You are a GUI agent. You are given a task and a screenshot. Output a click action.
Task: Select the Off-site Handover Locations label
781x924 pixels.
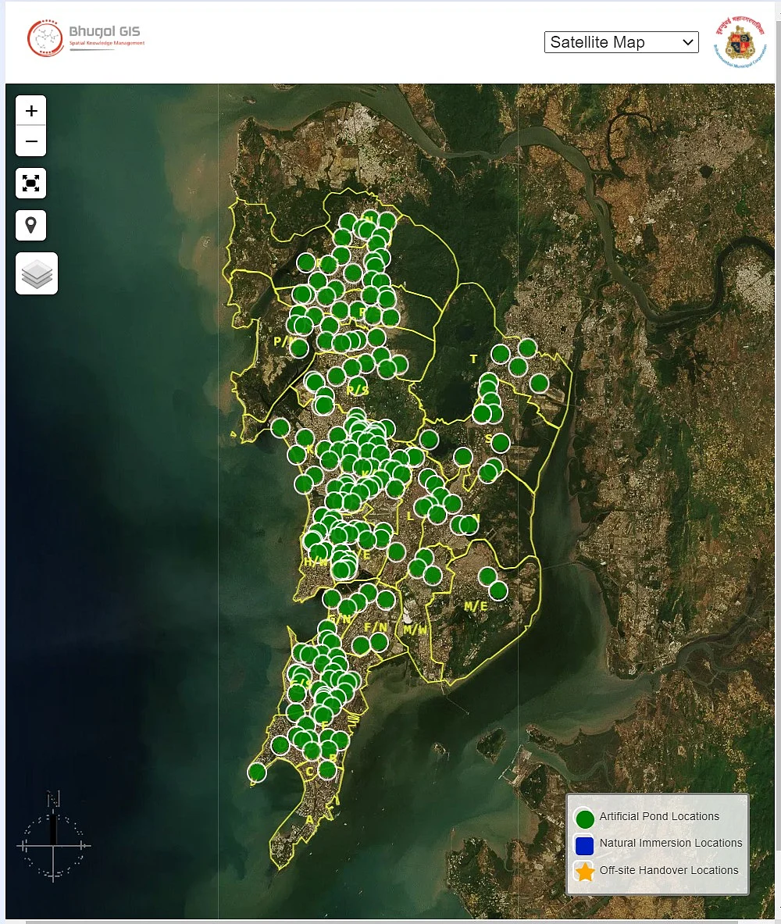[669, 870]
